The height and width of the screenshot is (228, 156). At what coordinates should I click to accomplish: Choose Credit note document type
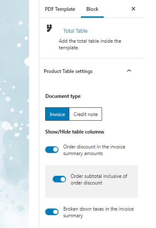tap(85, 114)
